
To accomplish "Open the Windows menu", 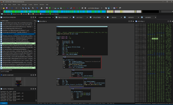I will click(42, 5).
